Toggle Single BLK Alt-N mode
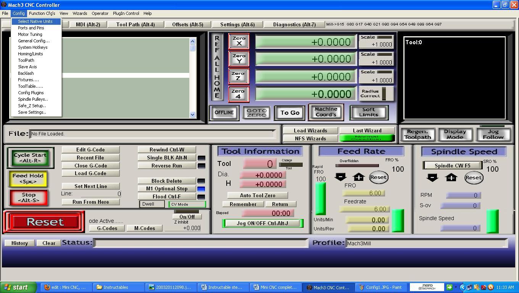The height and width of the screenshot is (293, 519). 167,158
